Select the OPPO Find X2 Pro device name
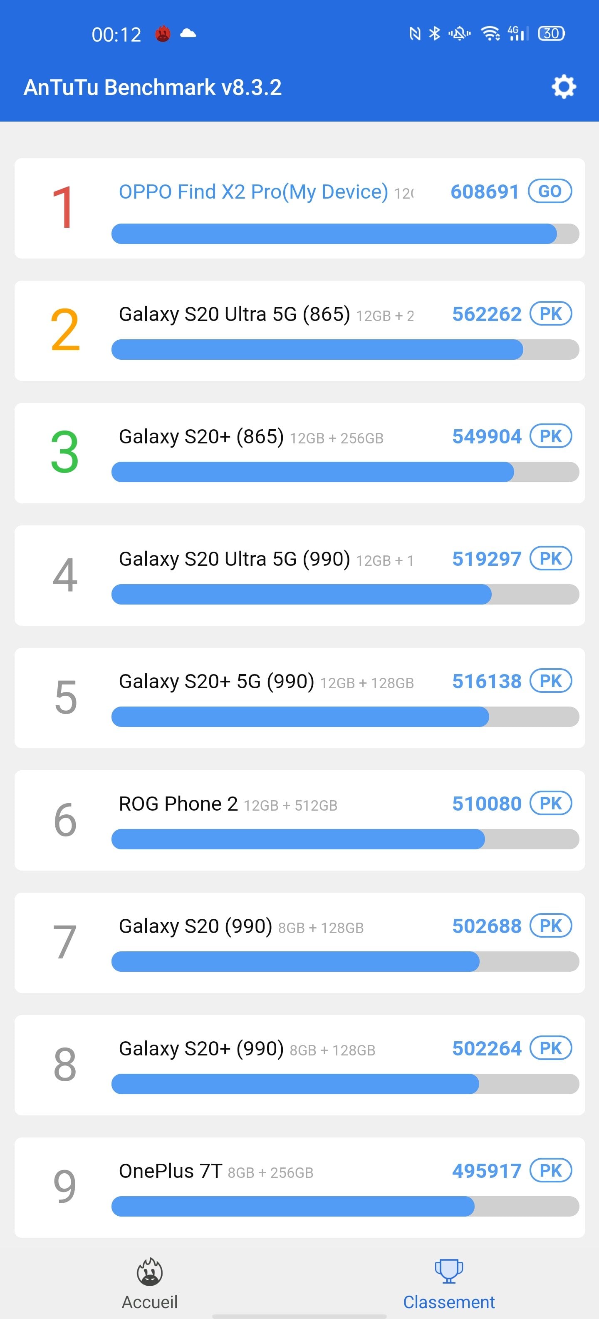Viewport: 599px width, 1319px height. click(253, 192)
